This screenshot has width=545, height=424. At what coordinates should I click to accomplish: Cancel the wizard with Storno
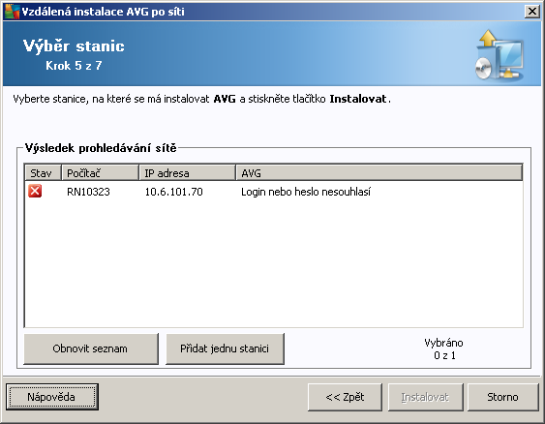[x=502, y=397]
